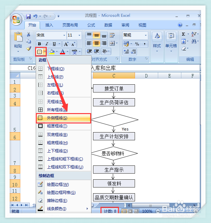
Task: Set middle vertical alignment
Action: [x=97, y=35]
